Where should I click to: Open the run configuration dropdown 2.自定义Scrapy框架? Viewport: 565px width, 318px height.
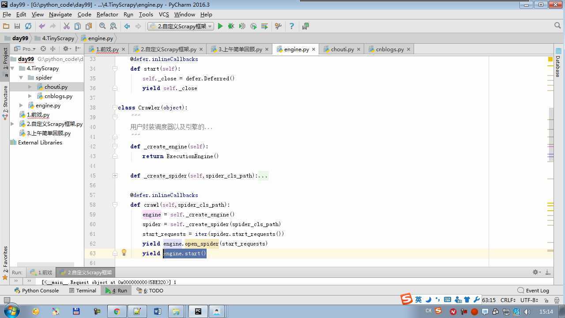tap(181, 26)
